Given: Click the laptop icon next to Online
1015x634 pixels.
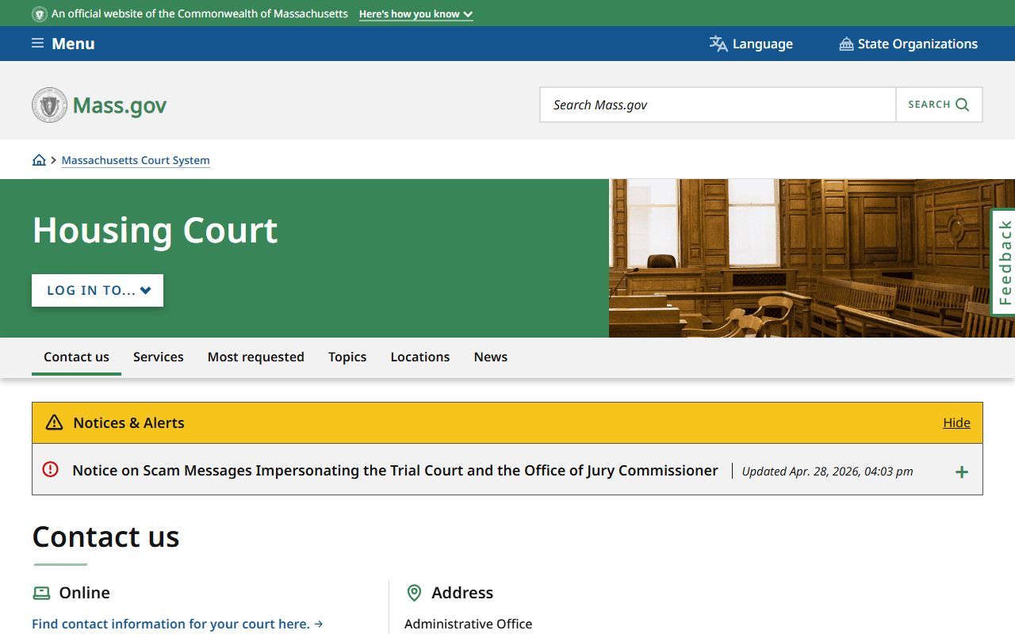Looking at the screenshot, I should point(41,593).
